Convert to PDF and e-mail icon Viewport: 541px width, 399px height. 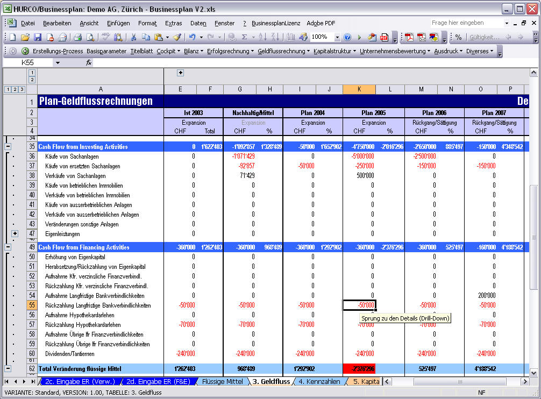coord(421,37)
